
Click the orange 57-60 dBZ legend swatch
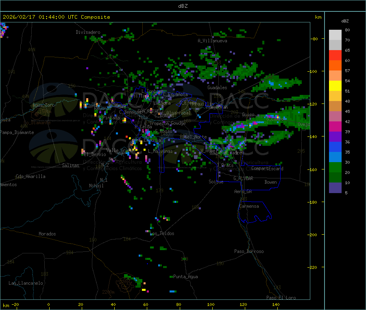click(x=335, y=66)
